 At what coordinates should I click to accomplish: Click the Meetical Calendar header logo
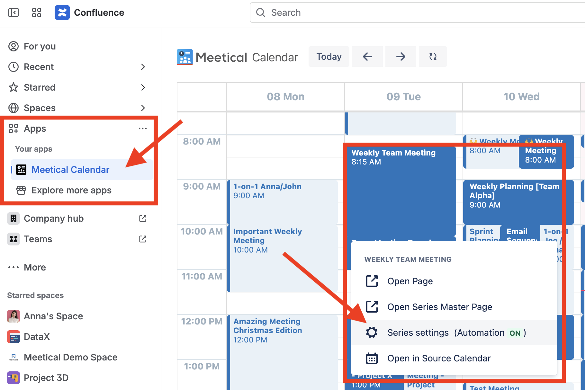pos(185,57)
